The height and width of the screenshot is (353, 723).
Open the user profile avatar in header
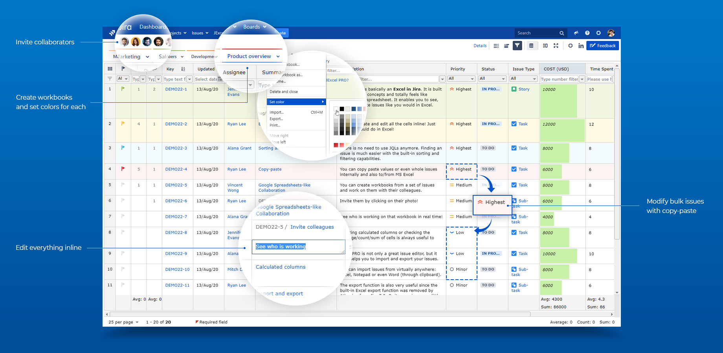[611, 33]
